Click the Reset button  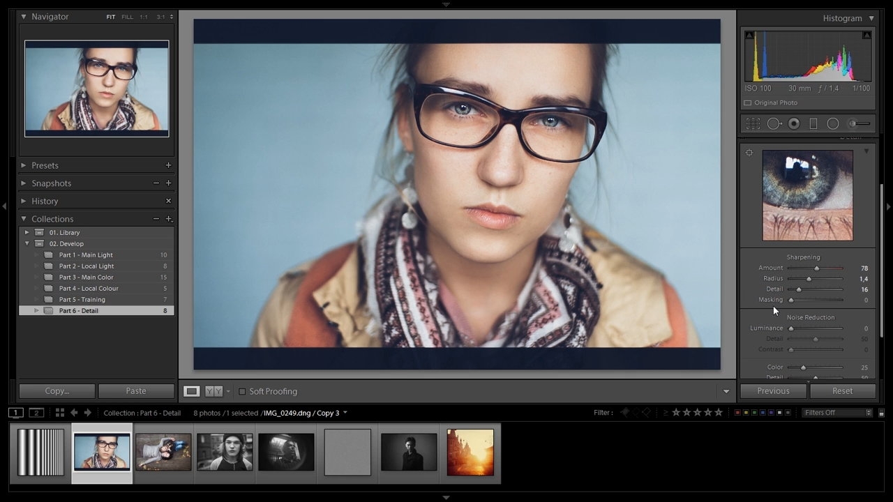842,391
